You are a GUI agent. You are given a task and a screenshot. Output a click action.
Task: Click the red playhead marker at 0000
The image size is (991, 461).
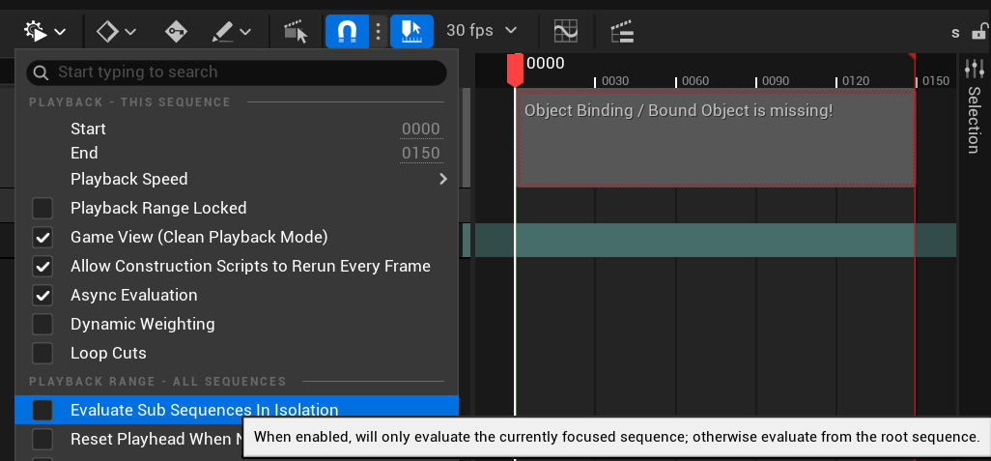coord(515,71)
